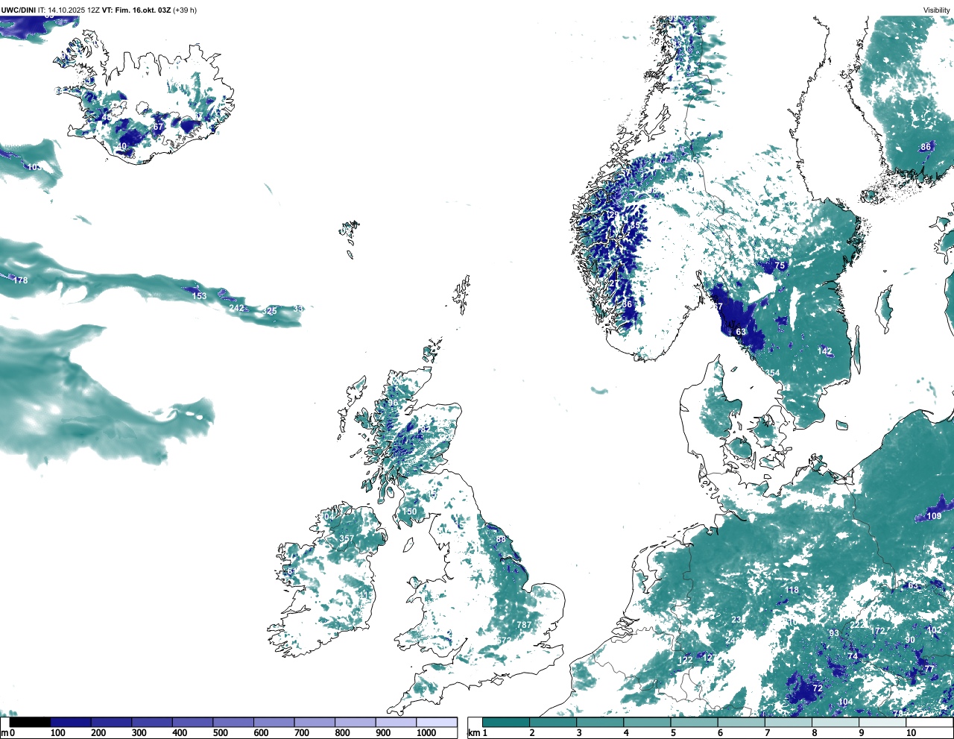Click the 'UWC/DINI' model label in the header
Image resolution: width=954 pixels, height=739 pixels.
point(18,10)
